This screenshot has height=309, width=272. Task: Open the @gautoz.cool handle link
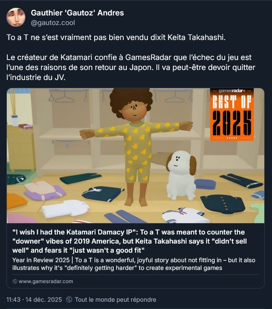coord(53,23)
